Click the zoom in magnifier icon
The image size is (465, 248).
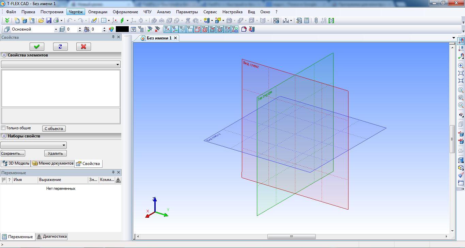(461, 65)
